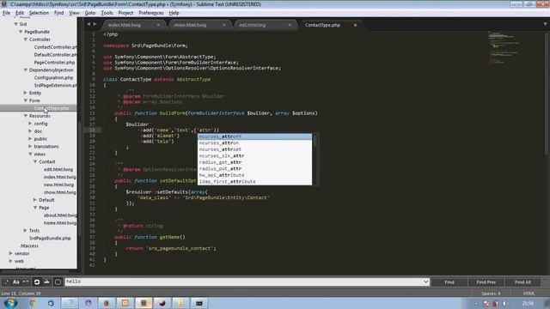Switch to index.html.twig tab
The image size is (550, 309).
tap(125, 25)
